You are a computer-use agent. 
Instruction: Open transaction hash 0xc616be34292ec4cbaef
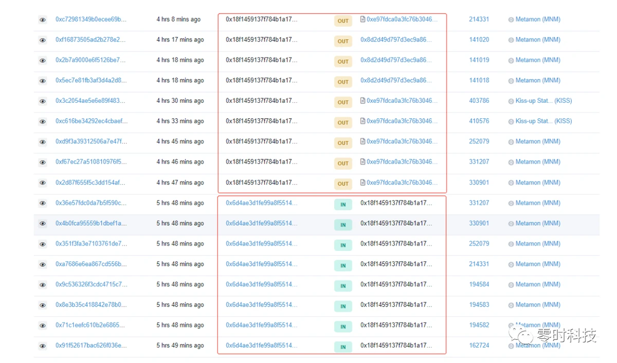pyautogui.click(x=92, y=121)
